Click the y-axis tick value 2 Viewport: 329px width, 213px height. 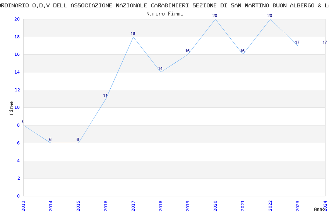pyautogui.click(x=19, y=178)
